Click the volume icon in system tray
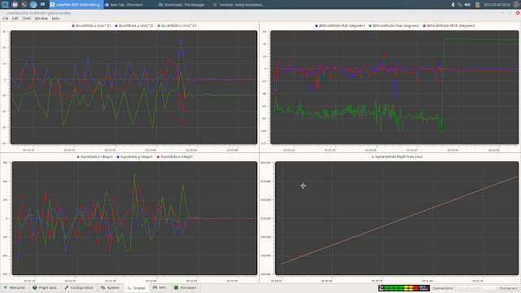The width and height of the screenshot is (521, 293). [467, 5]
